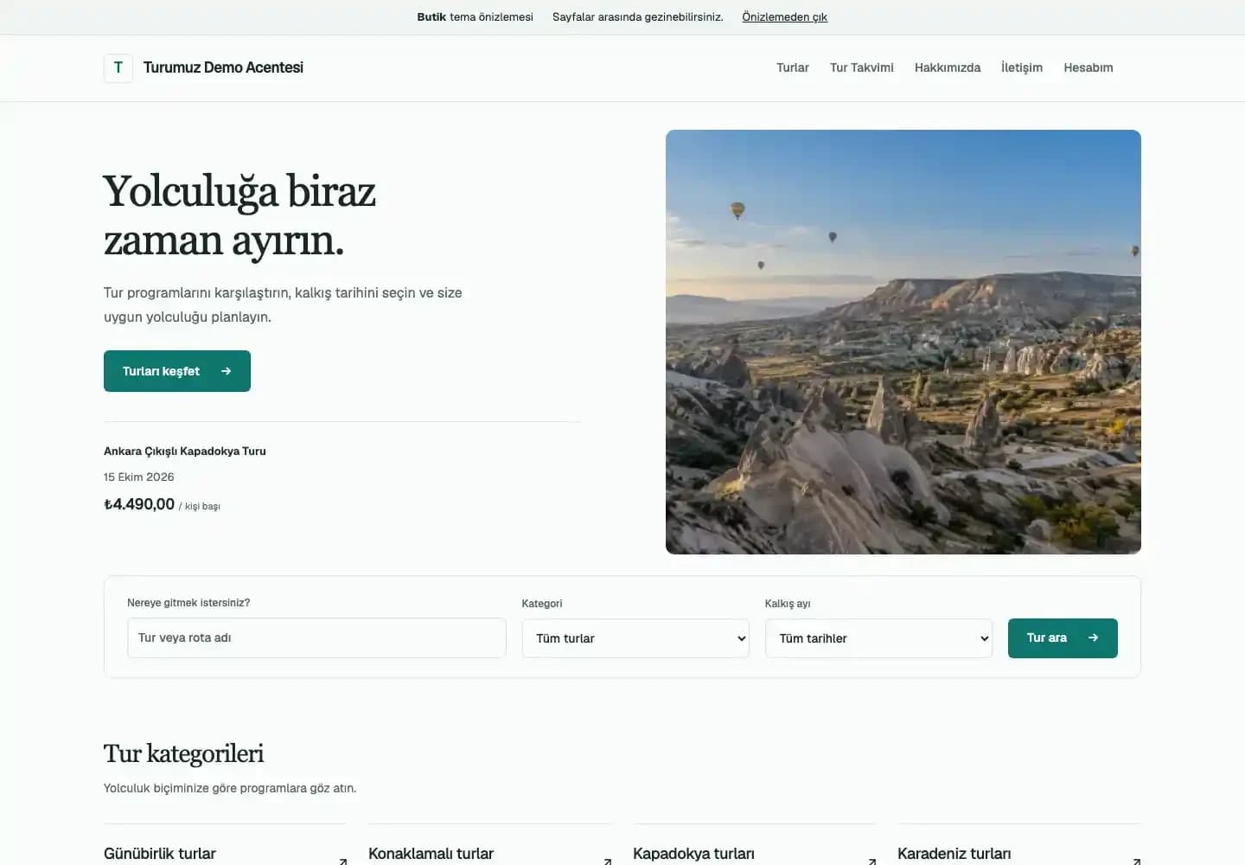The image size is (1245, 865).
Task: Go to Tur Takvimi page
Action: click(x=862, y=67)
